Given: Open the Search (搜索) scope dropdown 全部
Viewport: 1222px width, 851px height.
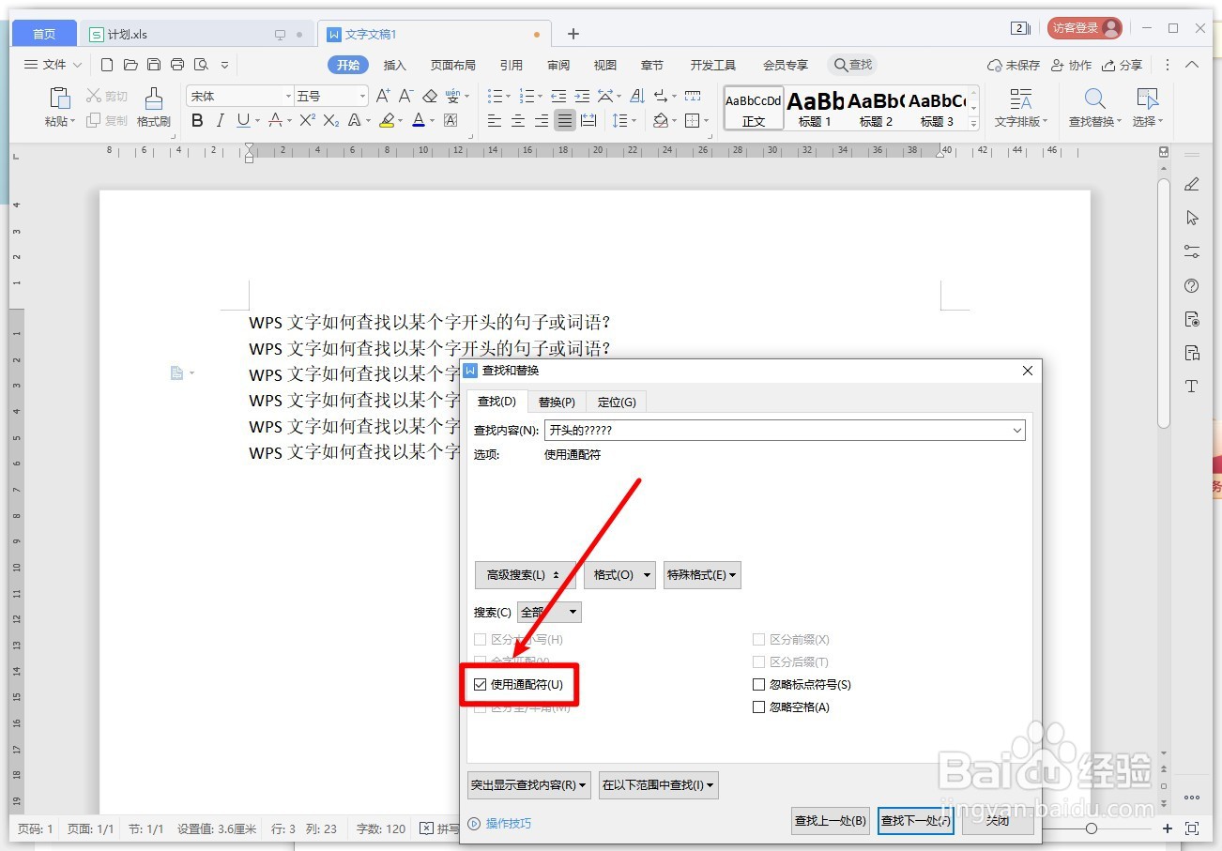Looking at the screenshot, I should [x=550, y=613].
